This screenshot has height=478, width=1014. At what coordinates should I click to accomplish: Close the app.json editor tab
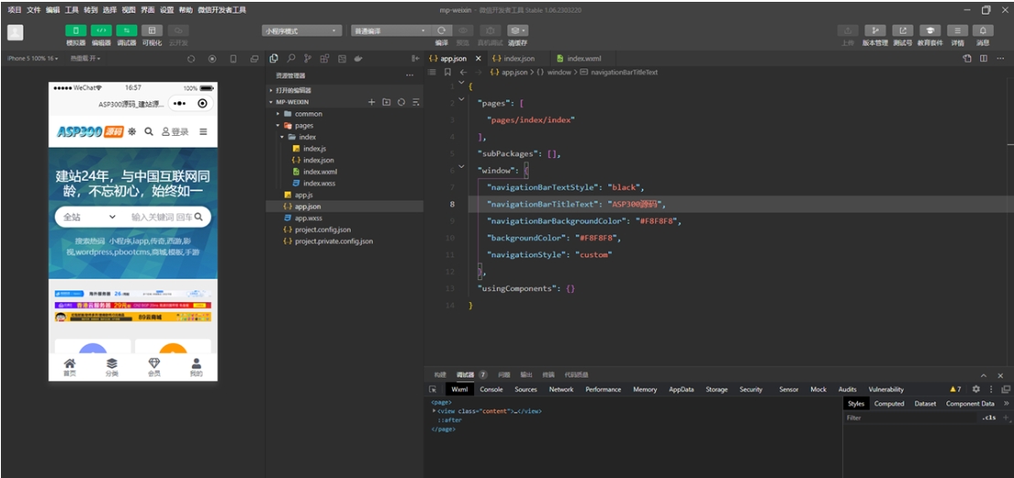coord(479,58)
